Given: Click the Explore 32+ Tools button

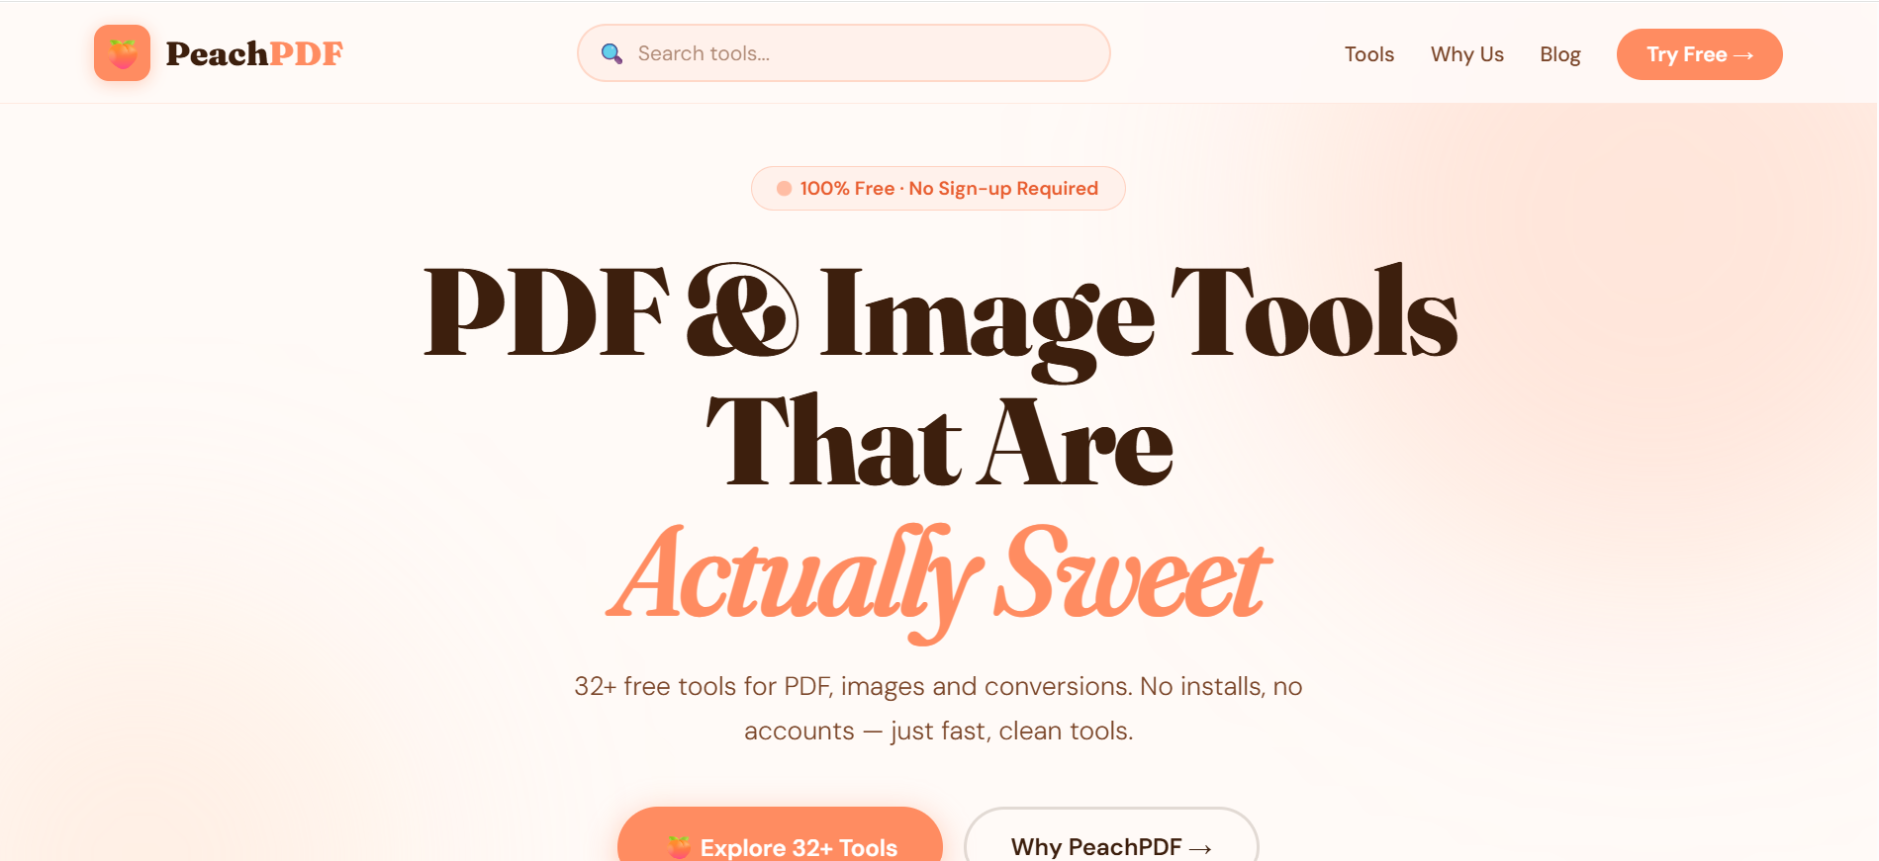Looking at the screenshot, I should (x=780, y=835).
